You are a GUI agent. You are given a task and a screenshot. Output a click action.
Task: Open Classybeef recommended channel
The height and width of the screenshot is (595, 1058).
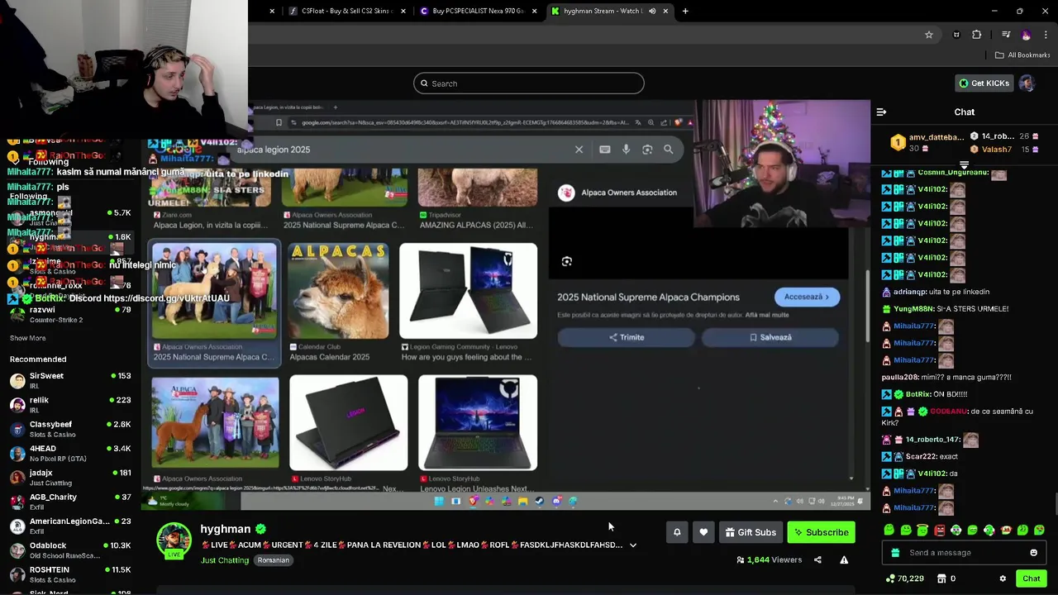pyautogui.click(x=70, y=429)
